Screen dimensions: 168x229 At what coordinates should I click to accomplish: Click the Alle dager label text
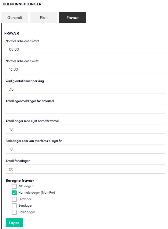click(x=26, y=186)
